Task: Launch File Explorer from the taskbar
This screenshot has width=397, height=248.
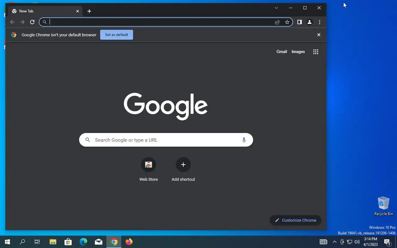Action: [53, 242]
